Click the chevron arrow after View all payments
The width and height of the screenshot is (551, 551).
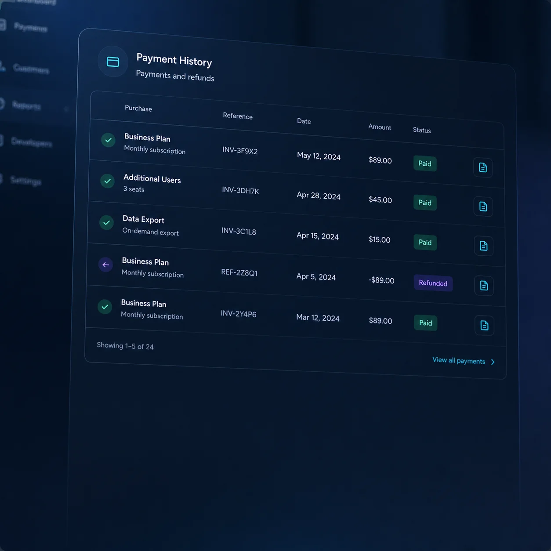(x=493, y=362)
